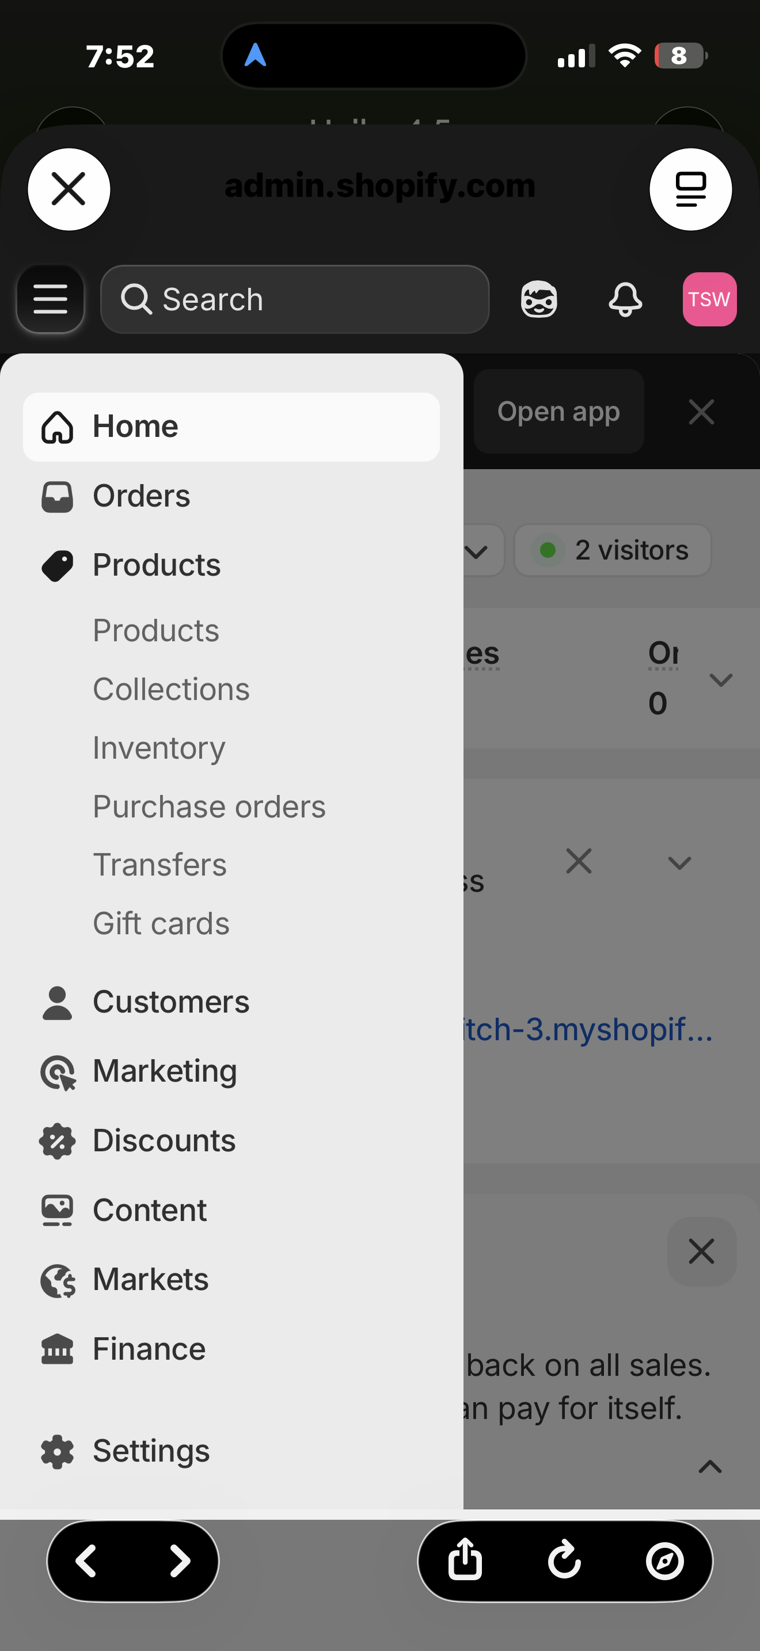Tap the Search field
The width and height of the screenshot is (760, 1651).
click(295, 299)
